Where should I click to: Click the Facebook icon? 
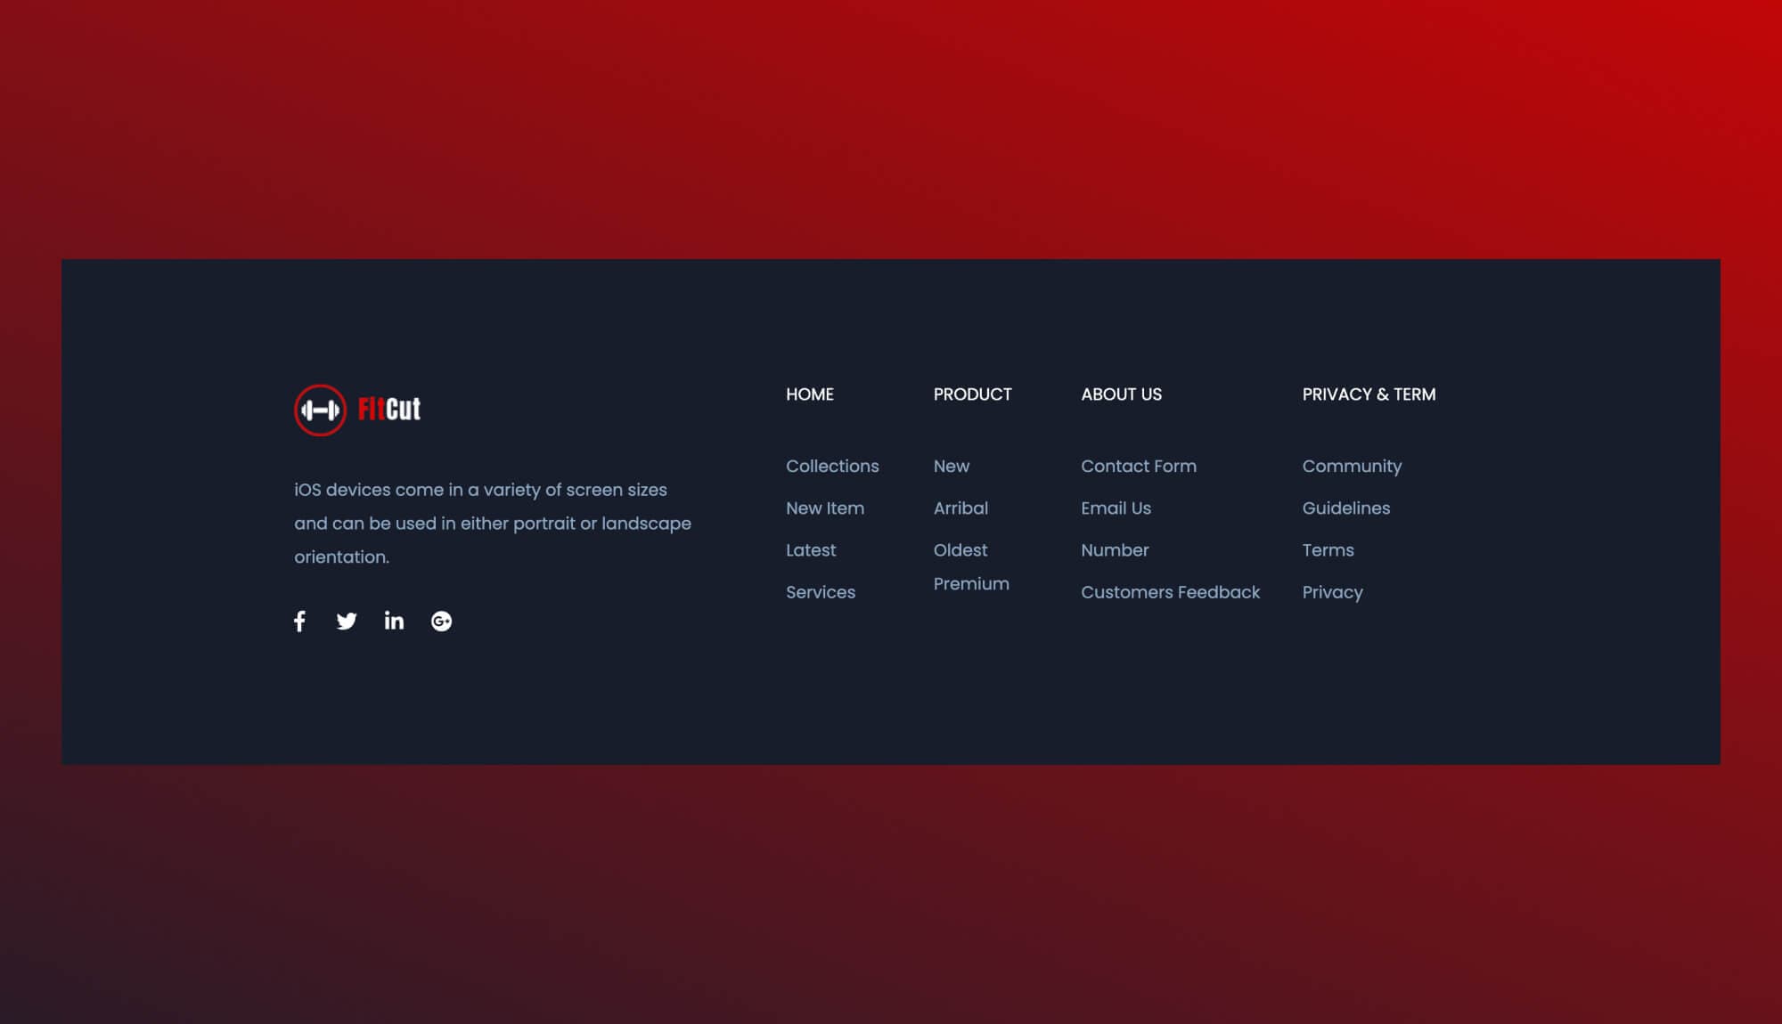point(299,621)
